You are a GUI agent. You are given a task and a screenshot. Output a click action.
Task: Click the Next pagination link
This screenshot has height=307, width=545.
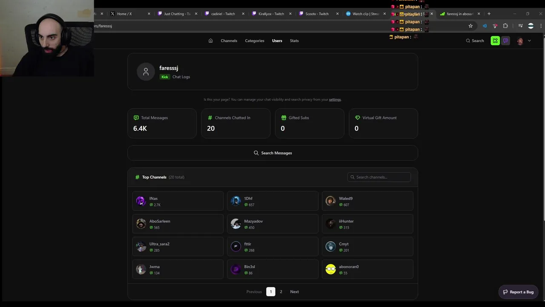pyautogui.click(x=295, y=292)
